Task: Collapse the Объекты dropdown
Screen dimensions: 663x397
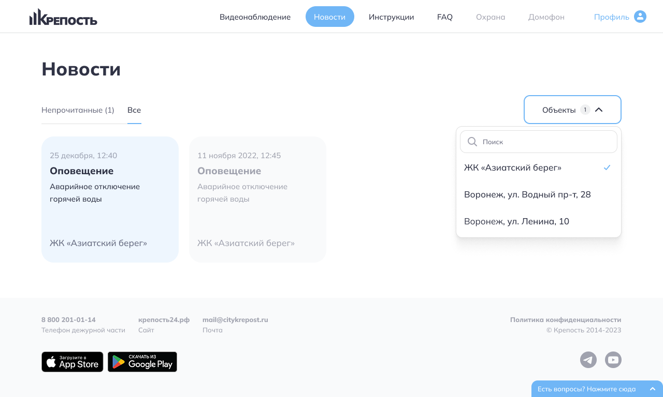Action: click(572, 110)
